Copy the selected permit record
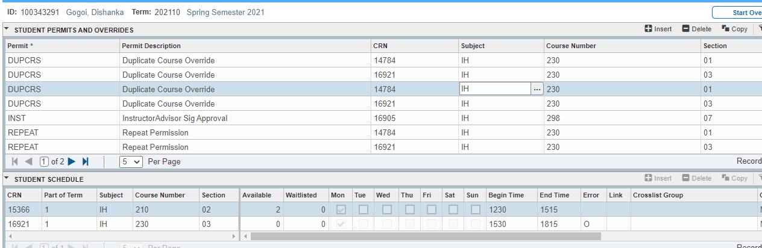 [734, 29]
